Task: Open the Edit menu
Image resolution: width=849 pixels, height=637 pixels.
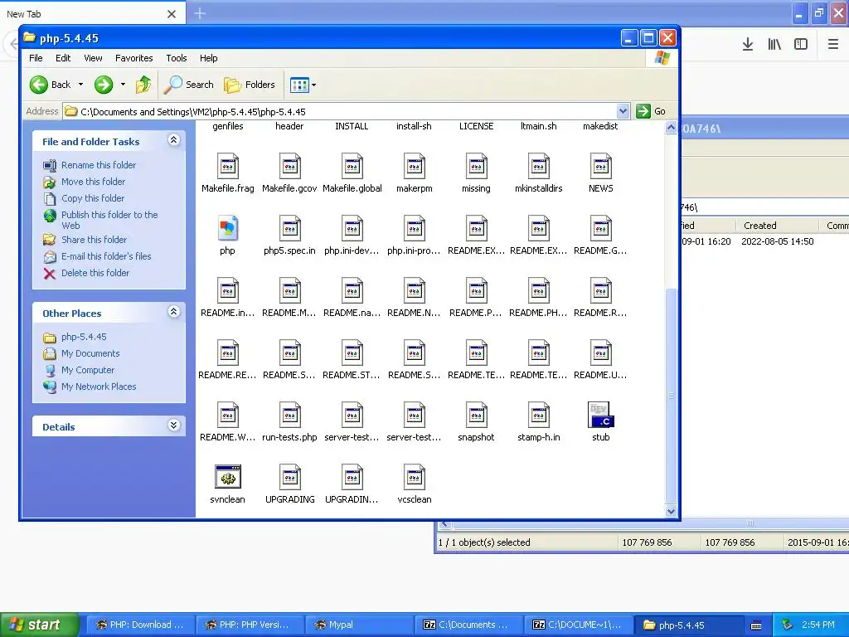Action: click(x=63, y=58)
